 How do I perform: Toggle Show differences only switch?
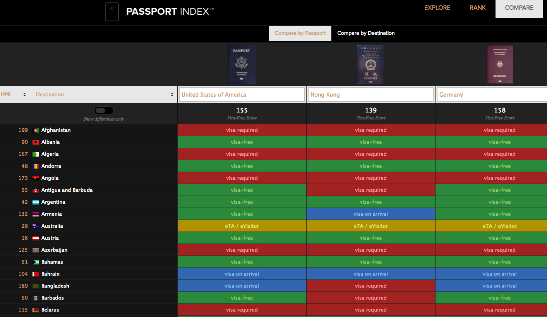click(x=104, y=111)
